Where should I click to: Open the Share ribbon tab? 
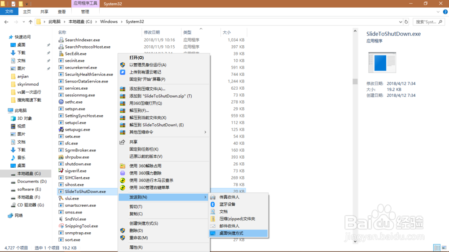[x=44, y=12]
